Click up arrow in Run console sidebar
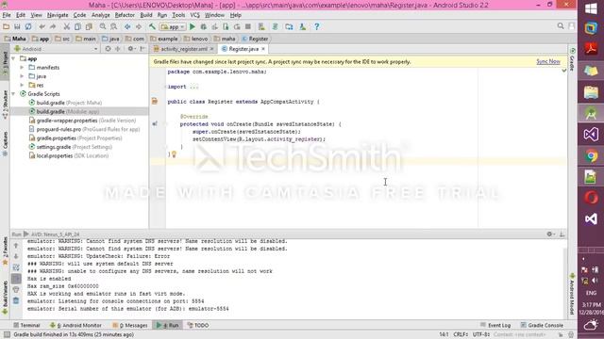 click(16, 245)
